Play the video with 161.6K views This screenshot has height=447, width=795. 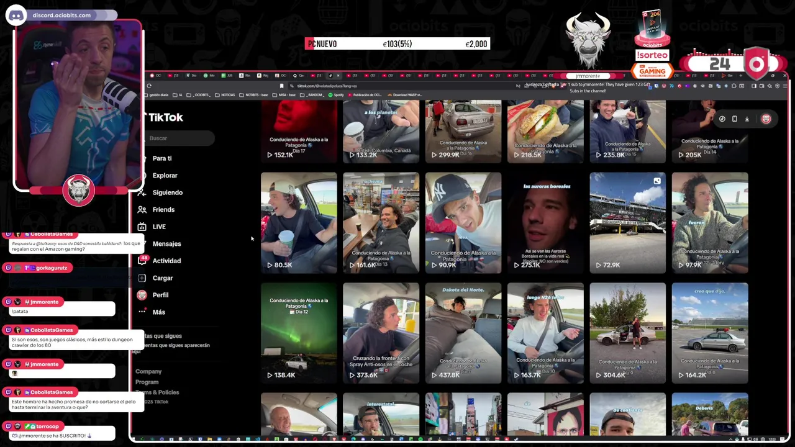pos(381,223)
